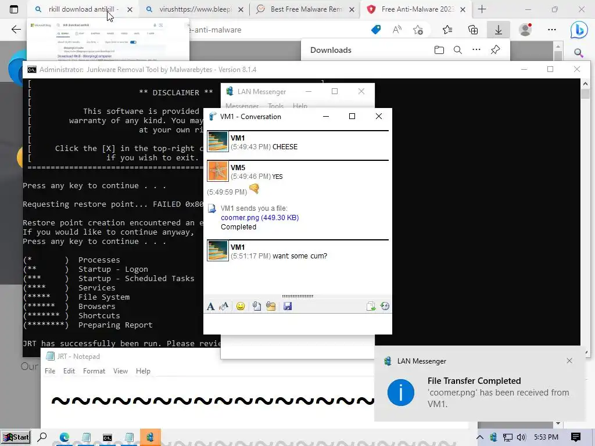The image size is (595, 446).
Task: View conversation history with the clock icon
Action: (385, 307)
